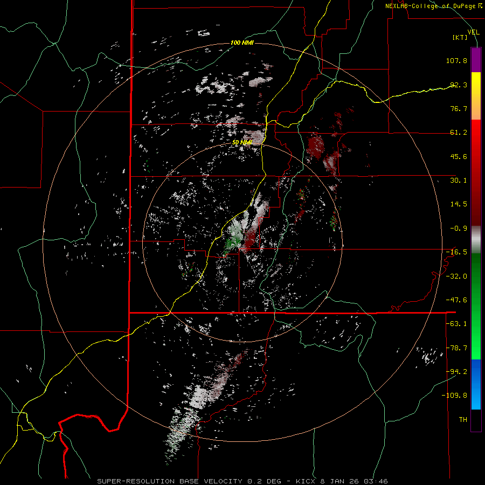Click the 61.2 velocity scale value

pyautogui.click(x=459, y=133)
